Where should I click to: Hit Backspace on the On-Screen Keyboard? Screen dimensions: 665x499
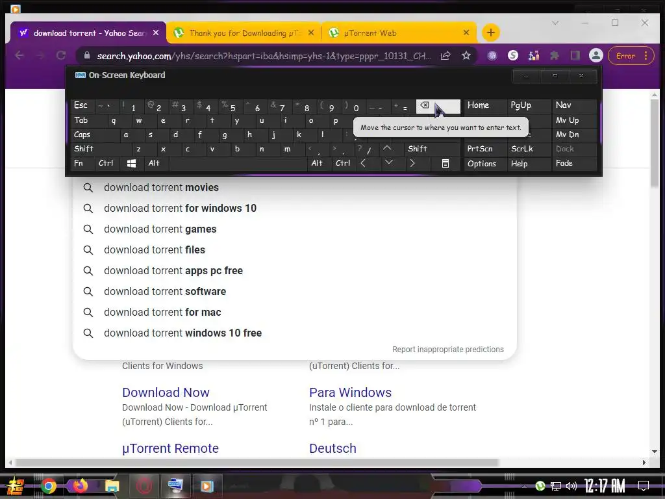point(438,107)
